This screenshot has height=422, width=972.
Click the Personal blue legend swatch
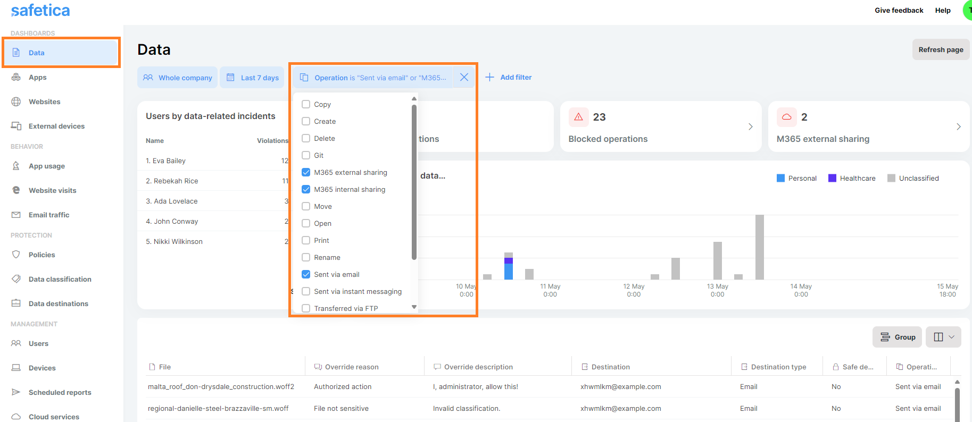780,178
